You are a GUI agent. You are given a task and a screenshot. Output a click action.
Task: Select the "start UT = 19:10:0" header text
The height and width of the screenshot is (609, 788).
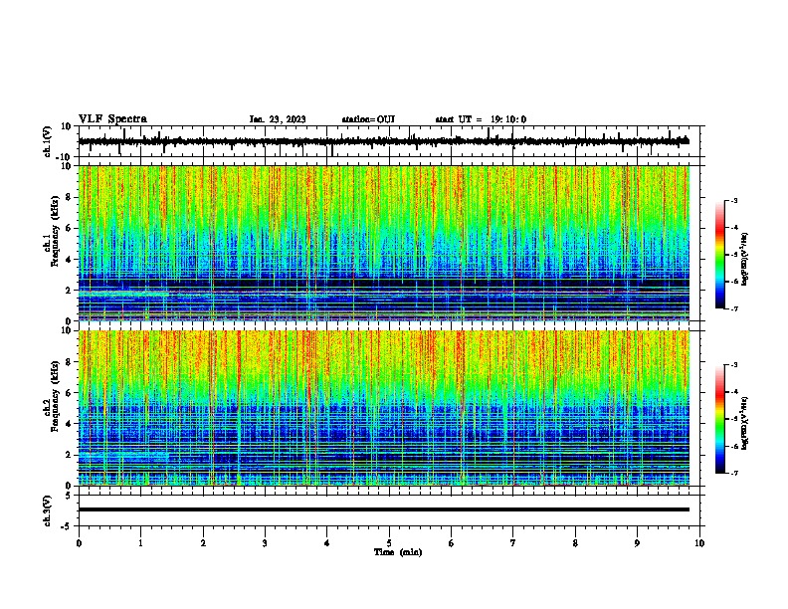481,119
